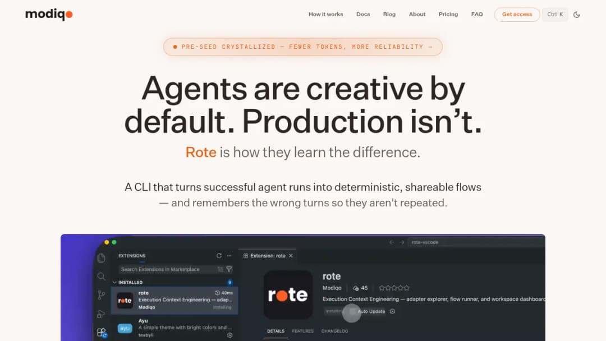Click the rote-vscode command center search box
The image size is (606, 341).
click(476, 242)
